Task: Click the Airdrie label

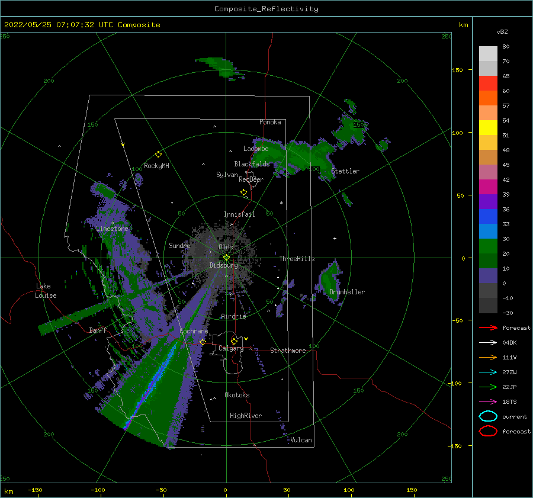Action: coord(233,316)
